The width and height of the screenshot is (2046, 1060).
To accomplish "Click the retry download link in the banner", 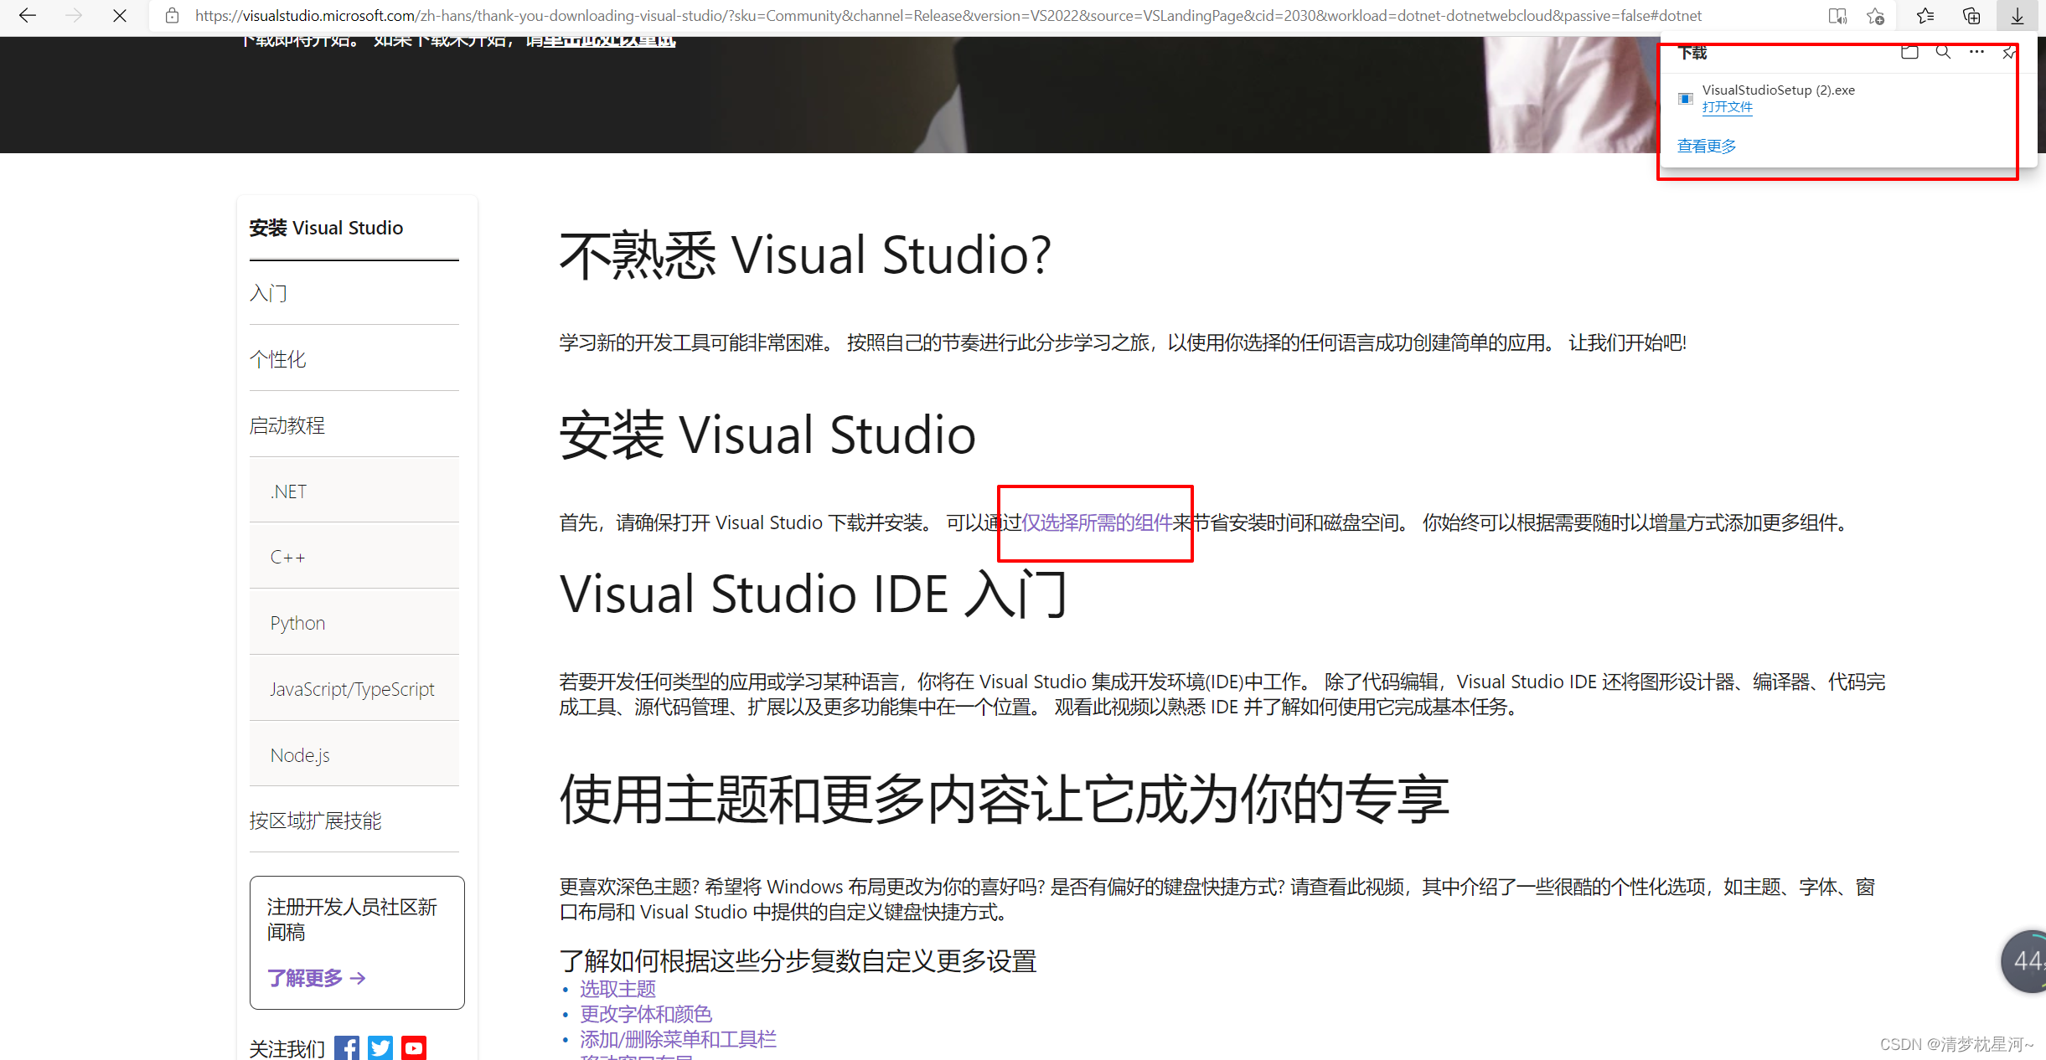I will [x=609, y=40].
